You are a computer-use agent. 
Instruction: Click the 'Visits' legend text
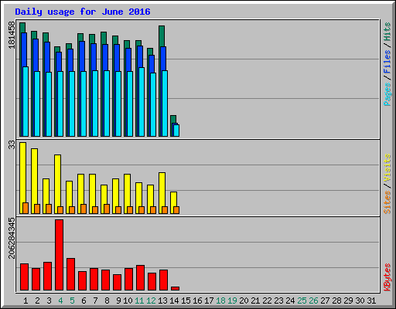tap(387, 168)
